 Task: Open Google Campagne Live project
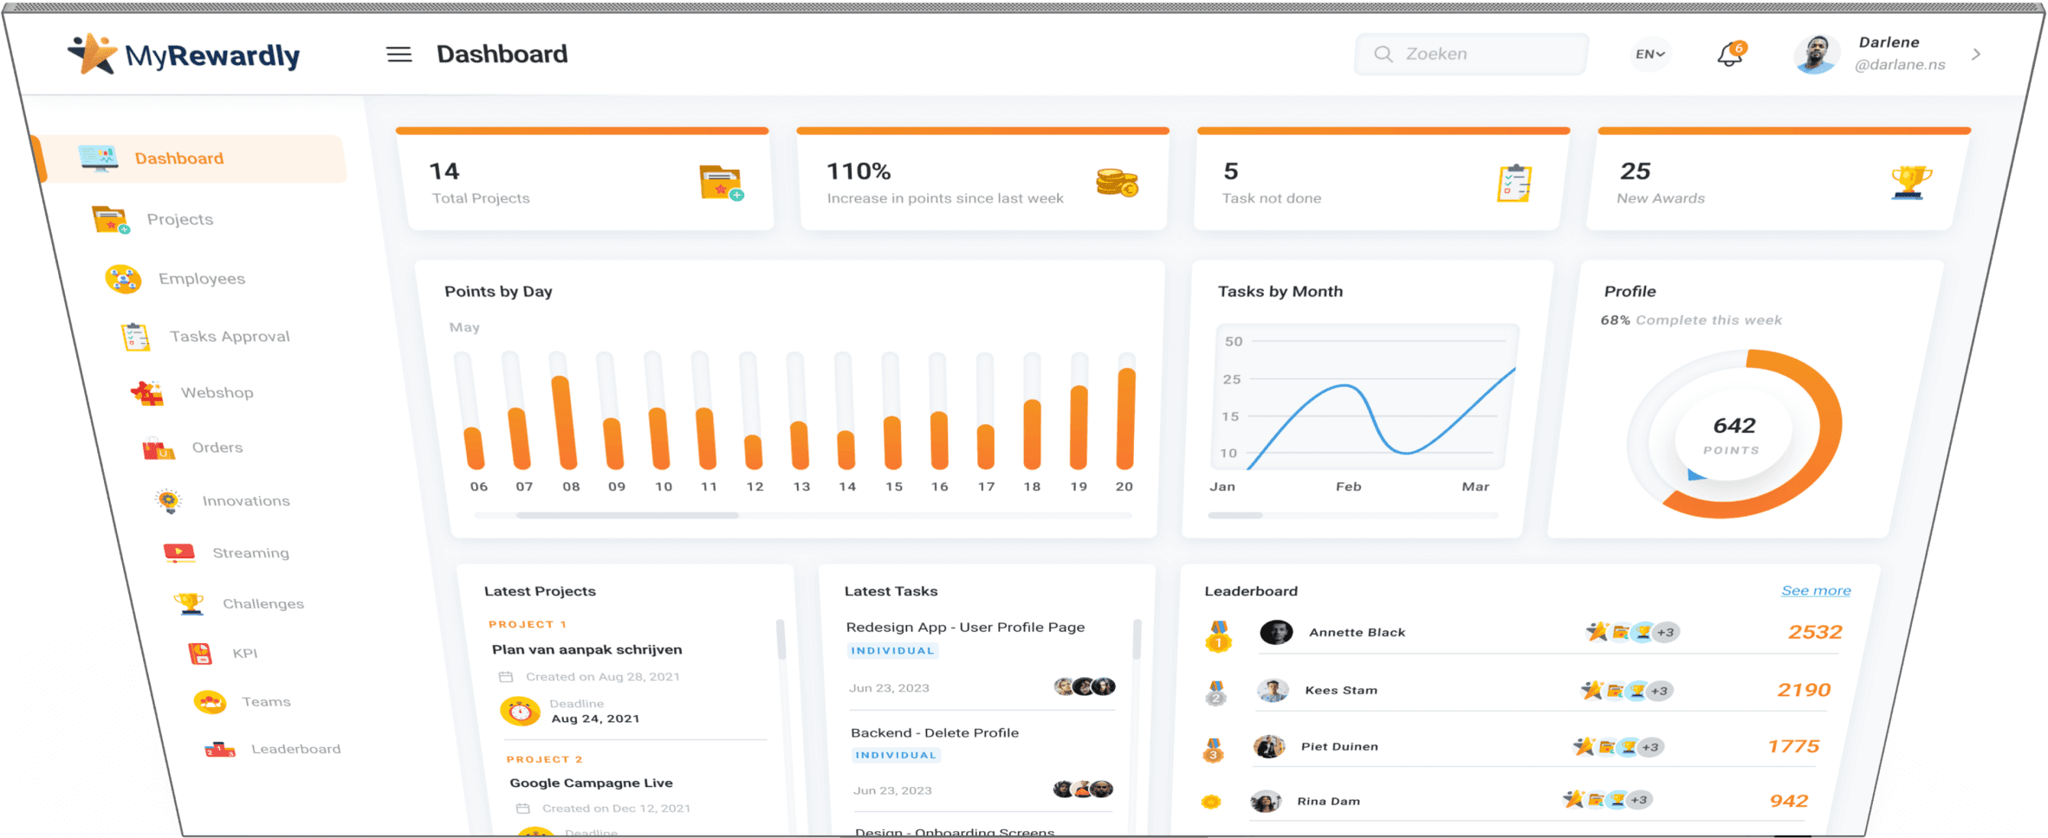[591, 783]
